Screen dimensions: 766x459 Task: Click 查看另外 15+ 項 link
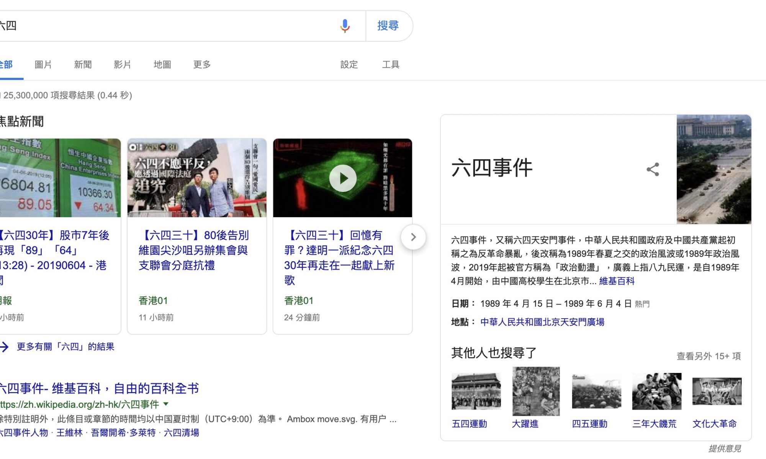click(709, 356)
